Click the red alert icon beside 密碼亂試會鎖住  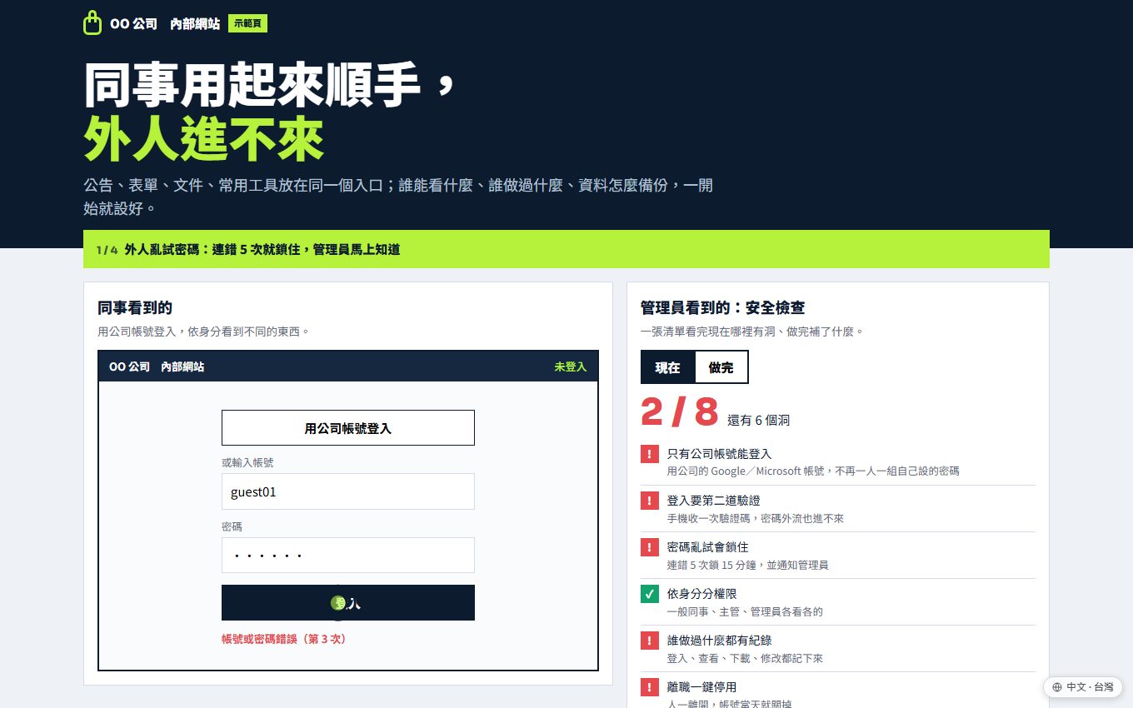click(x=650, y=547)
